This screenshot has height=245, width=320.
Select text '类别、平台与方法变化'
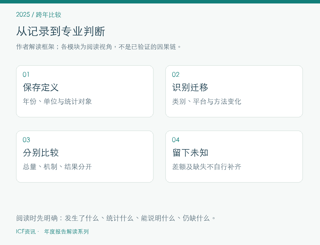click(207, 101)
